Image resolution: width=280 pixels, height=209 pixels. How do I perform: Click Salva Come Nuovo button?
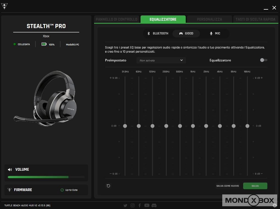(x=227, y=186)
